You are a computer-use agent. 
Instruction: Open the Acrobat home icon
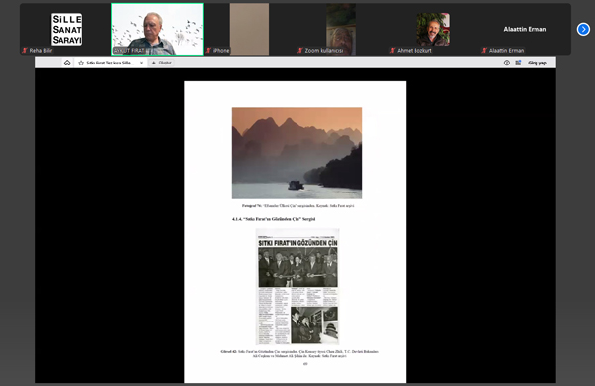coord(67,63)
